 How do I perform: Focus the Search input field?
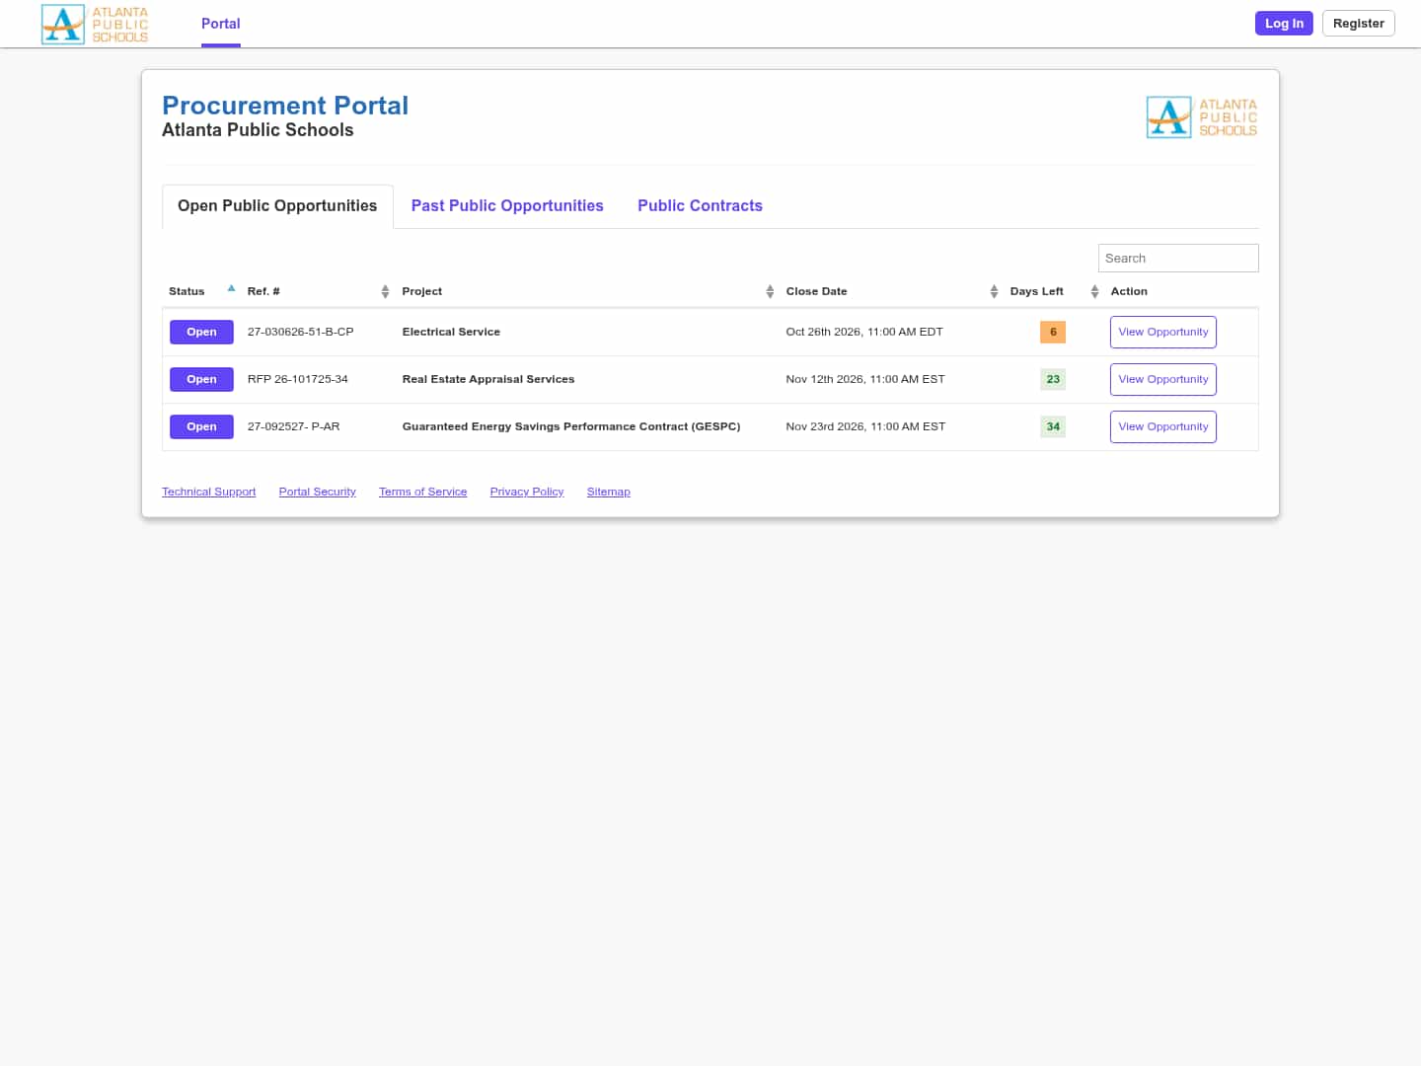[1178, 258]
